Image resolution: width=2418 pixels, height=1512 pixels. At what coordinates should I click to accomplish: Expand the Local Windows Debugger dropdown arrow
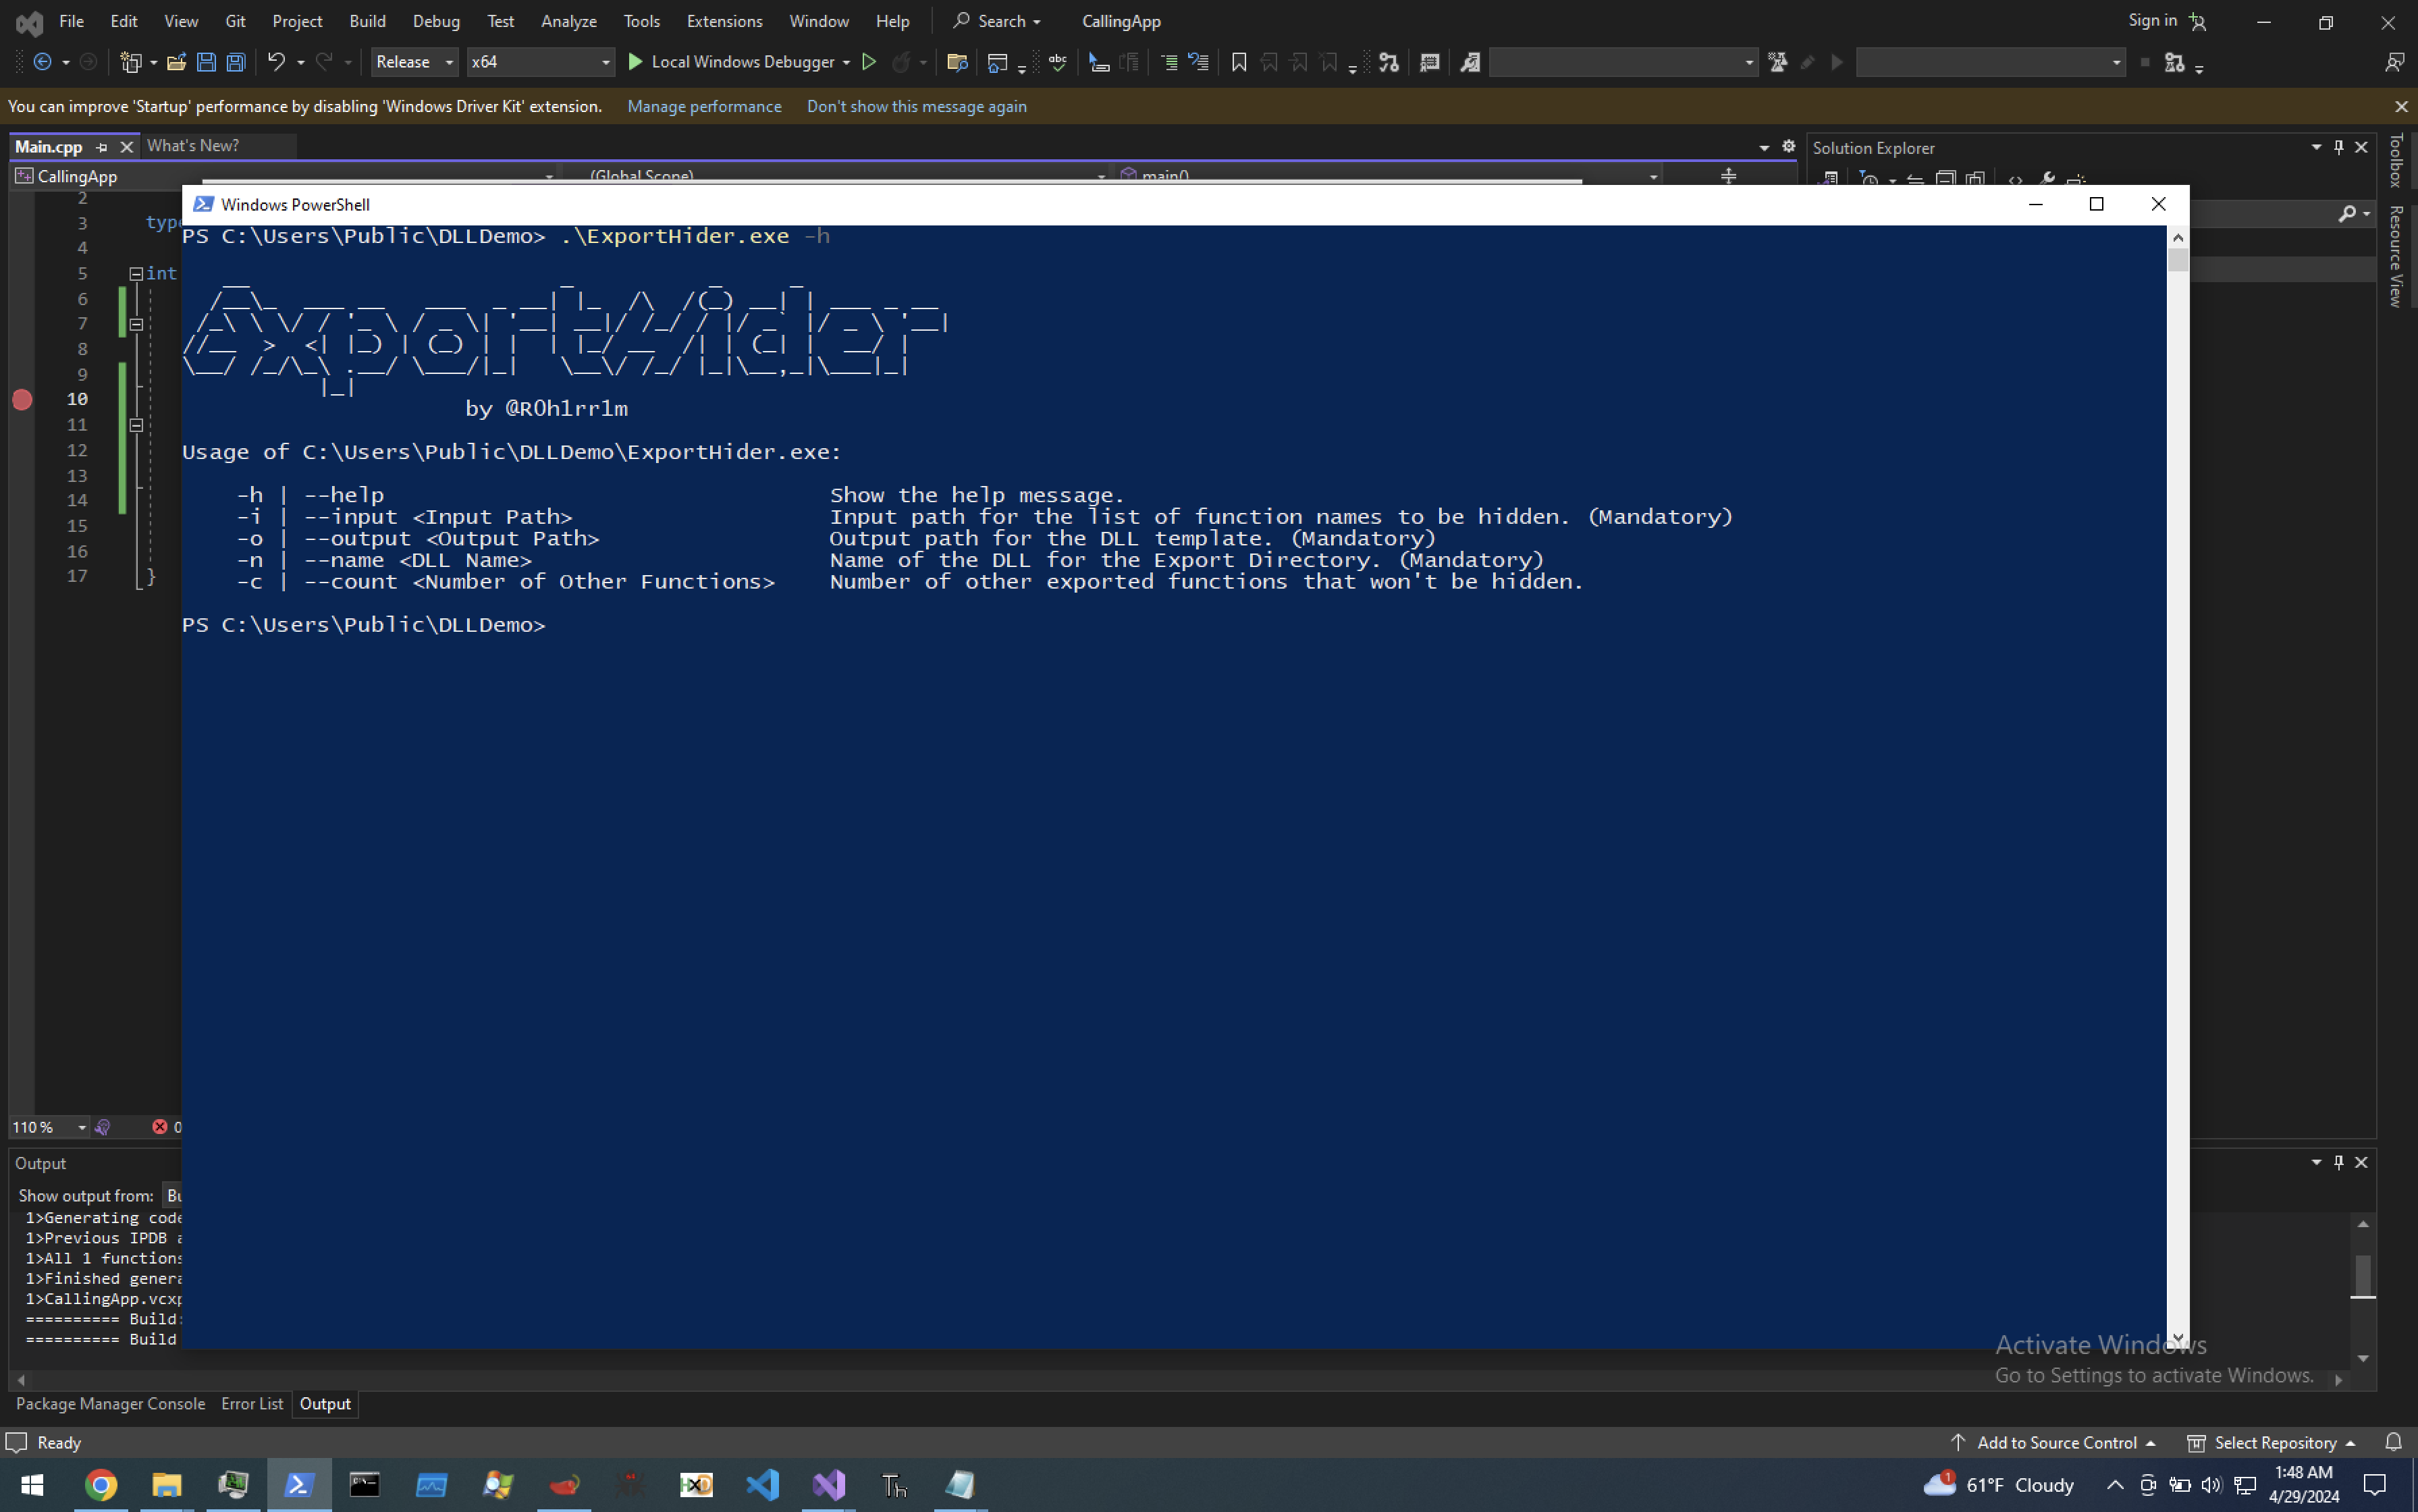point(846,62)
